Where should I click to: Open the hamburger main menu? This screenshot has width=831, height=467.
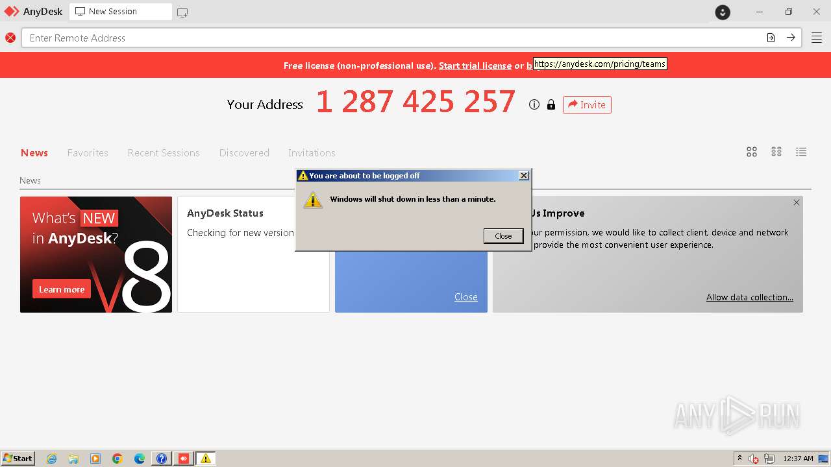coord(817,38)
